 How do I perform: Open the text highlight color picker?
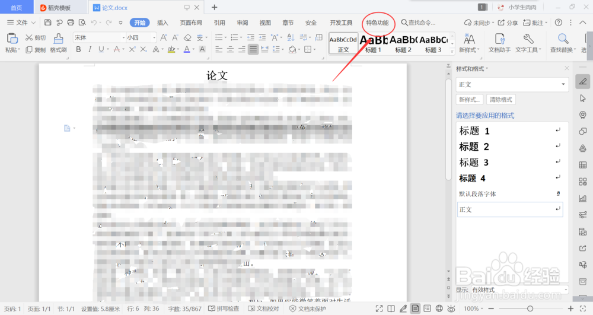tap(178, 50)
